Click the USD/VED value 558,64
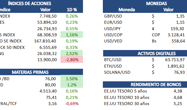The width and height of the screenshot is (187, 110). click(178, 41)
